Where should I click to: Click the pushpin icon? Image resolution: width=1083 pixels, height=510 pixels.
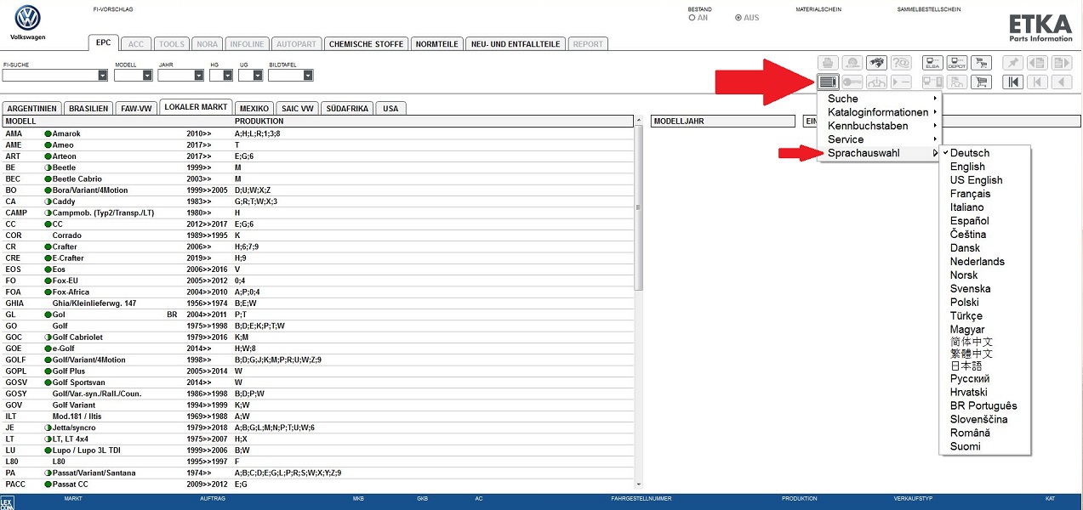click(1012, 62)
